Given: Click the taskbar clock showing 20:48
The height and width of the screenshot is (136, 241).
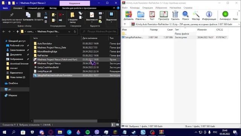Looking at the screenshot, I should point(225,132).
